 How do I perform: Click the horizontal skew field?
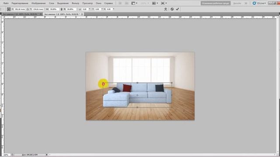click(x=98, y=9)
